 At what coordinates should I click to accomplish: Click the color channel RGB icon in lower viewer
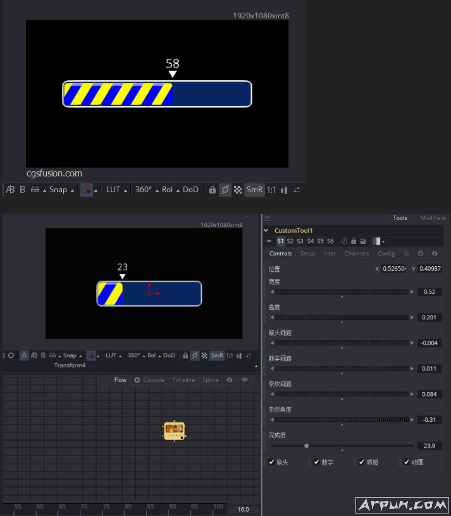90,355
